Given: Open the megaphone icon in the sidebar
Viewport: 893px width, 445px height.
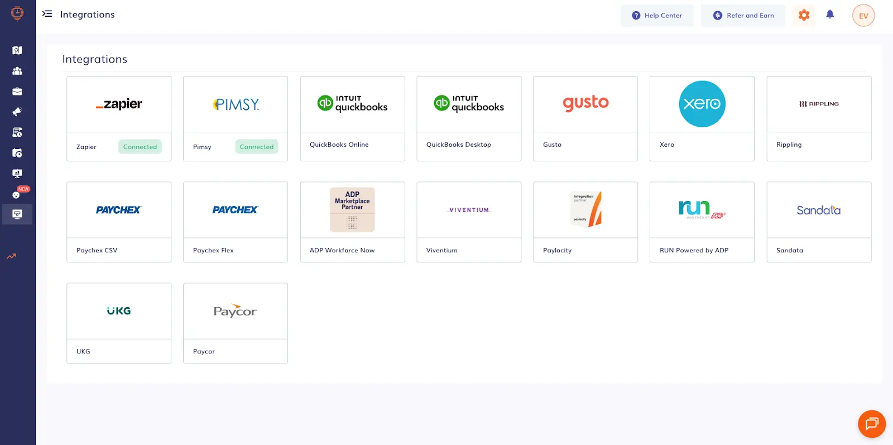Looking at the screenshot, I should click(17, 112).
